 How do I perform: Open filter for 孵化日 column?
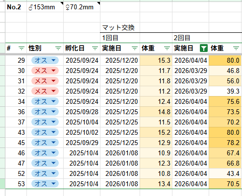tap(95, 48)
